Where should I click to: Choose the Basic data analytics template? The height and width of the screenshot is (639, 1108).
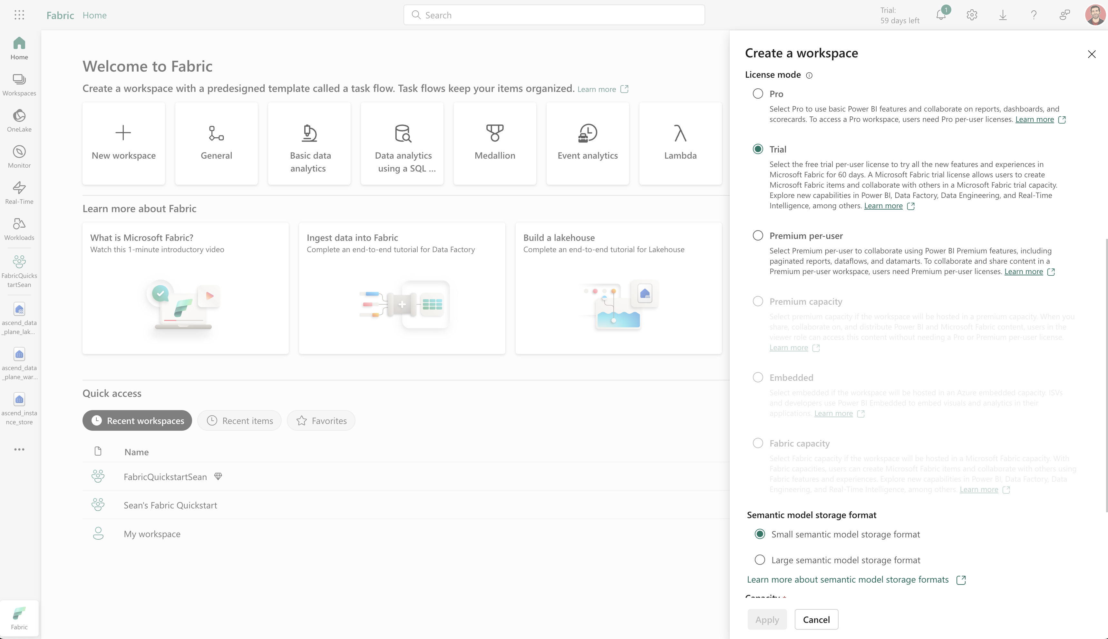(309, 143)
